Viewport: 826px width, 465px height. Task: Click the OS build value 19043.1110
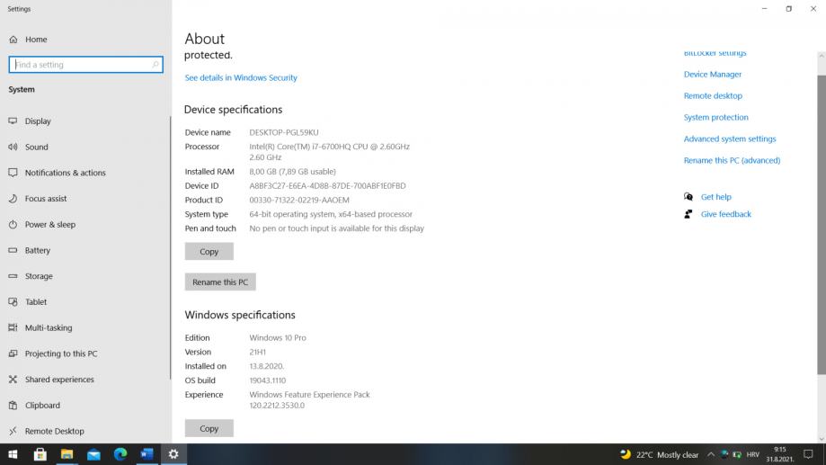pos(268,380)
